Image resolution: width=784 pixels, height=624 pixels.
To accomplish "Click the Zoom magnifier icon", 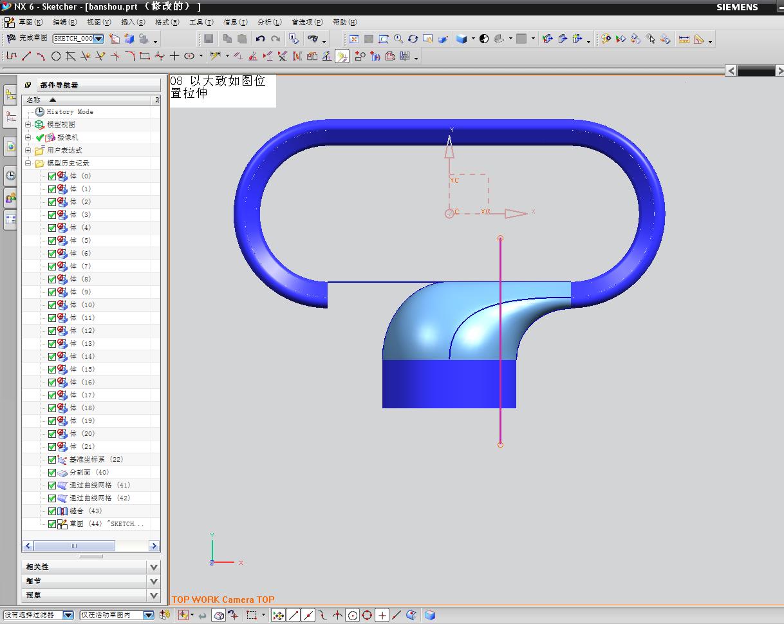I will tap(398, 39).
